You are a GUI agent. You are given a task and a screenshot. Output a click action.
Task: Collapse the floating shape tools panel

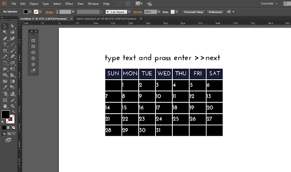(x=32, y=31)
